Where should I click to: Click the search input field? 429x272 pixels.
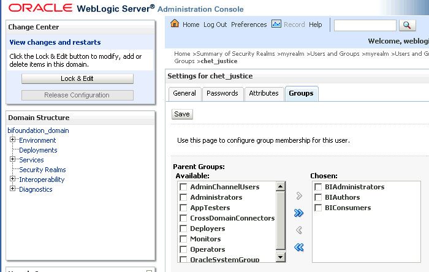[x=365, y=25]
